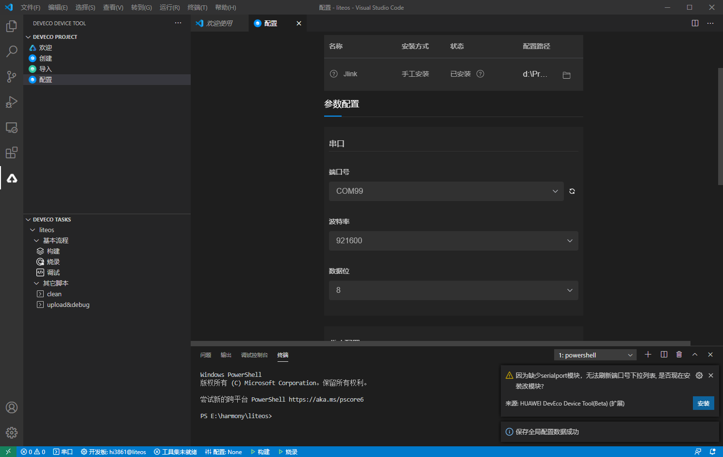
Task: Collapse the DEVECO PROJECT section
Action: pyautogui.click(x=28, y=37)
